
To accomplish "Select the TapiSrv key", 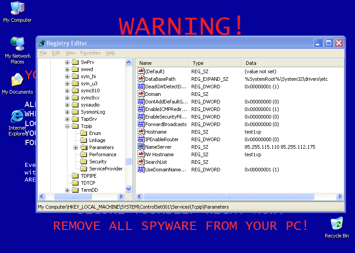I will coord(89,119).
